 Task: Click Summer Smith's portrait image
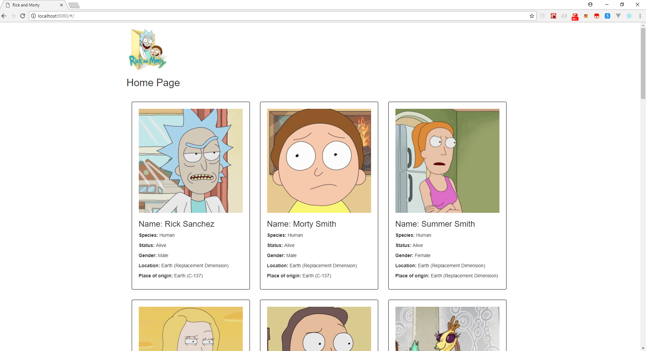point(447,161)
